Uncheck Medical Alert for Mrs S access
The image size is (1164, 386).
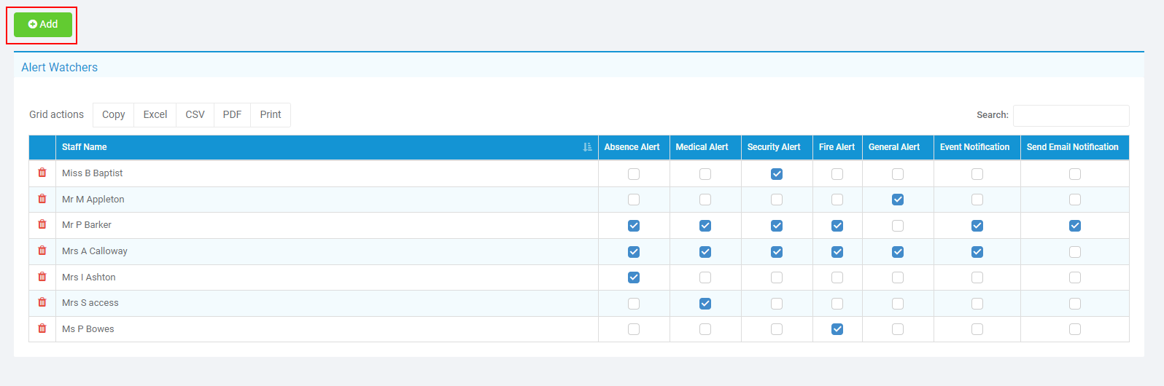(x=705, y=304)
